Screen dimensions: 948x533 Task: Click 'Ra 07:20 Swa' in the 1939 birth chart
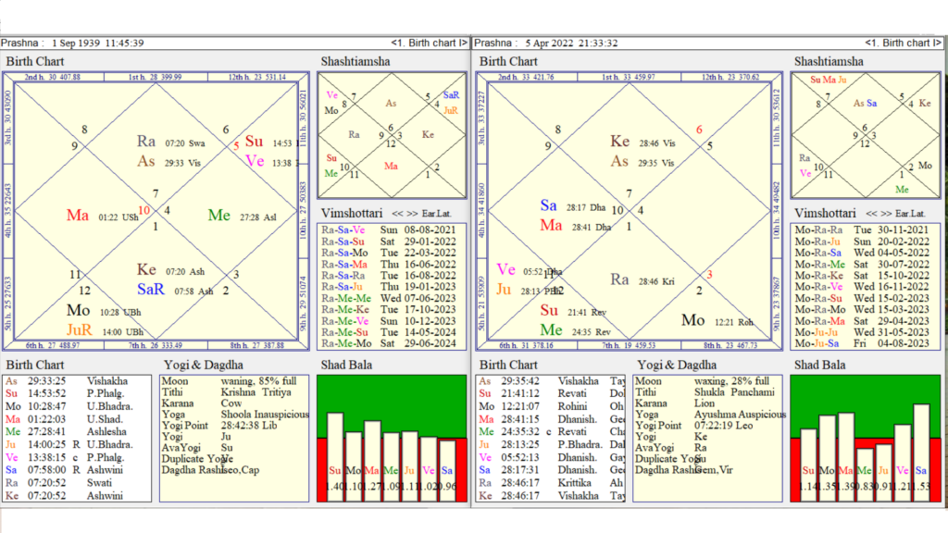(x=171, y=142)
